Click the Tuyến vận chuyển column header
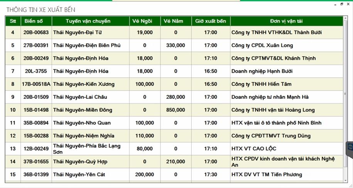Screen dimensions: 353x188 pos(91,21)
